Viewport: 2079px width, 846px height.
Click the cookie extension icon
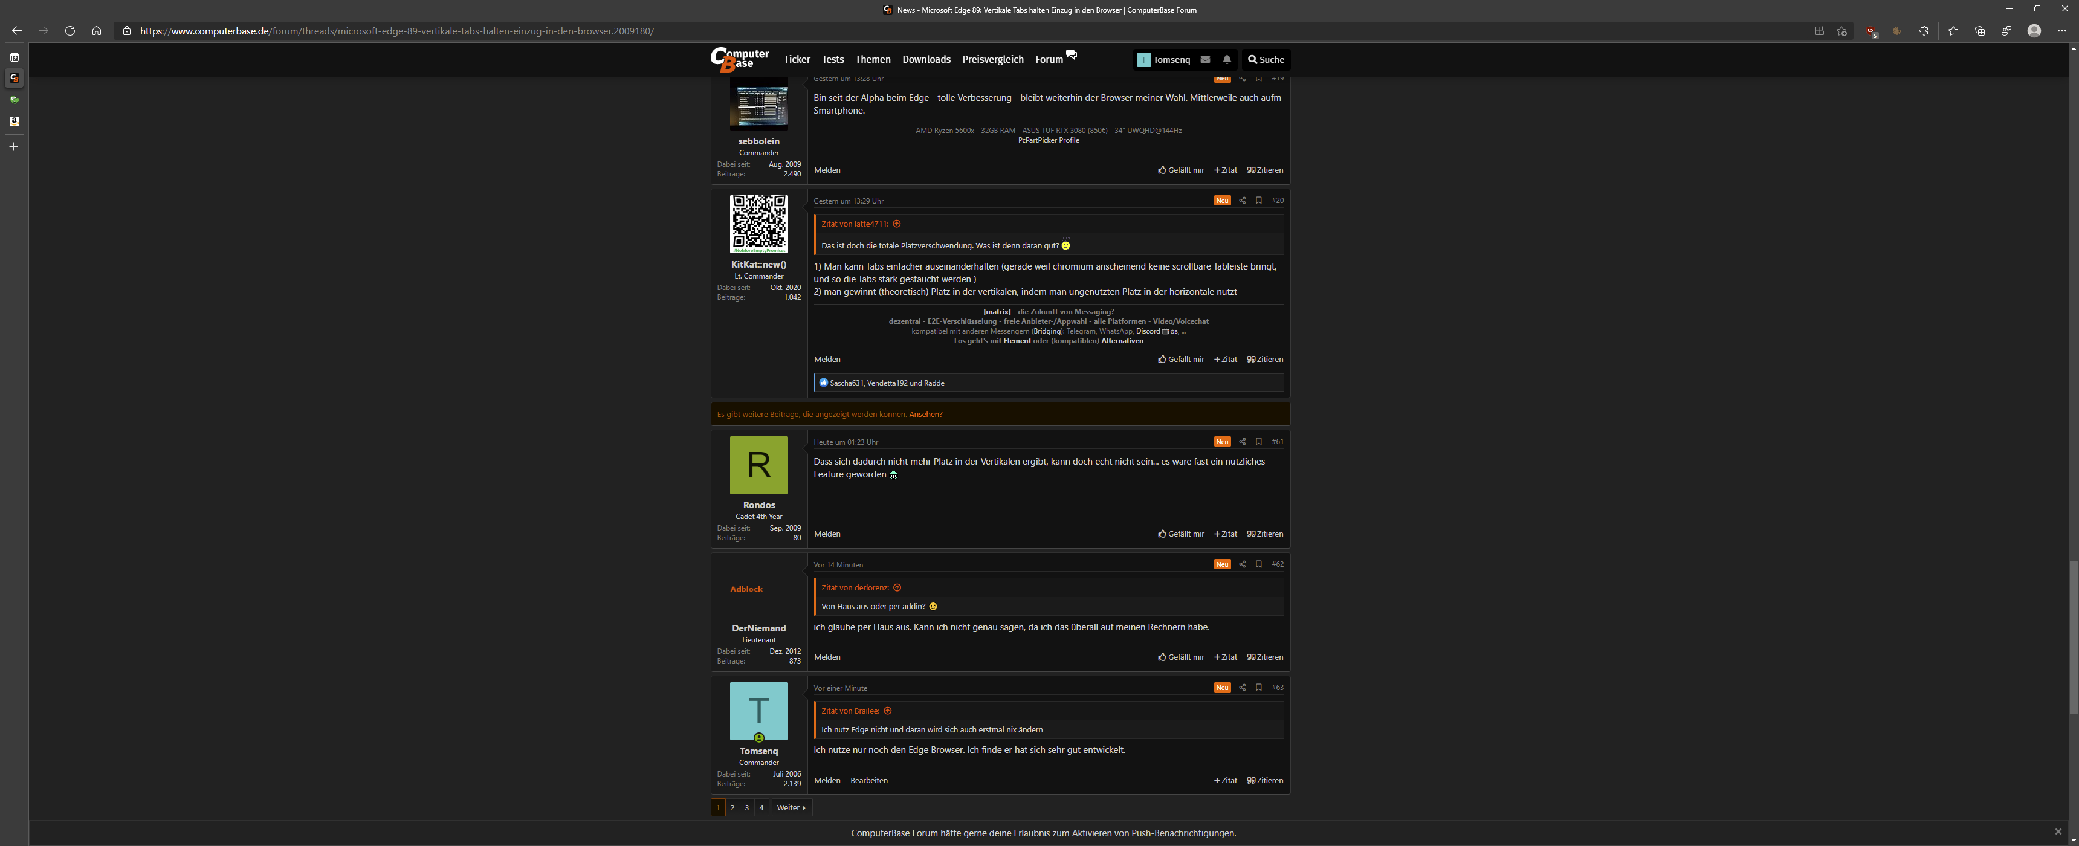click(x=1898, y=31)
